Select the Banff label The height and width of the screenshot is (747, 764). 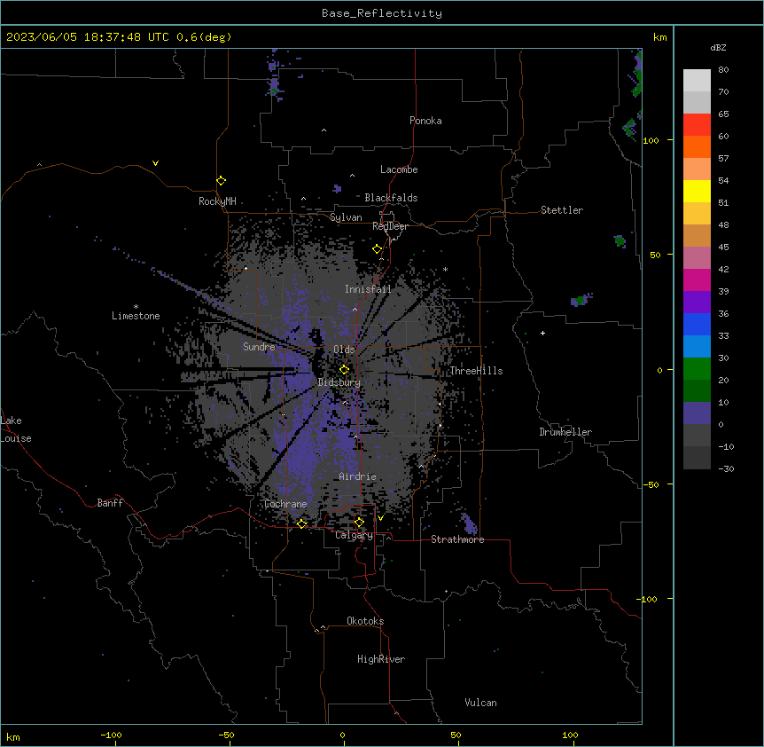pos(110,503)
